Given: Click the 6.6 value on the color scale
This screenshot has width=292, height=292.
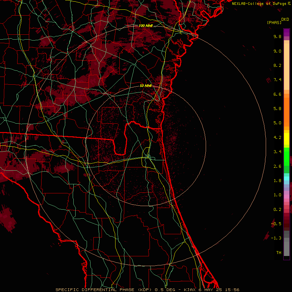Looking at the screenshot, I should (x=277, y=94).
